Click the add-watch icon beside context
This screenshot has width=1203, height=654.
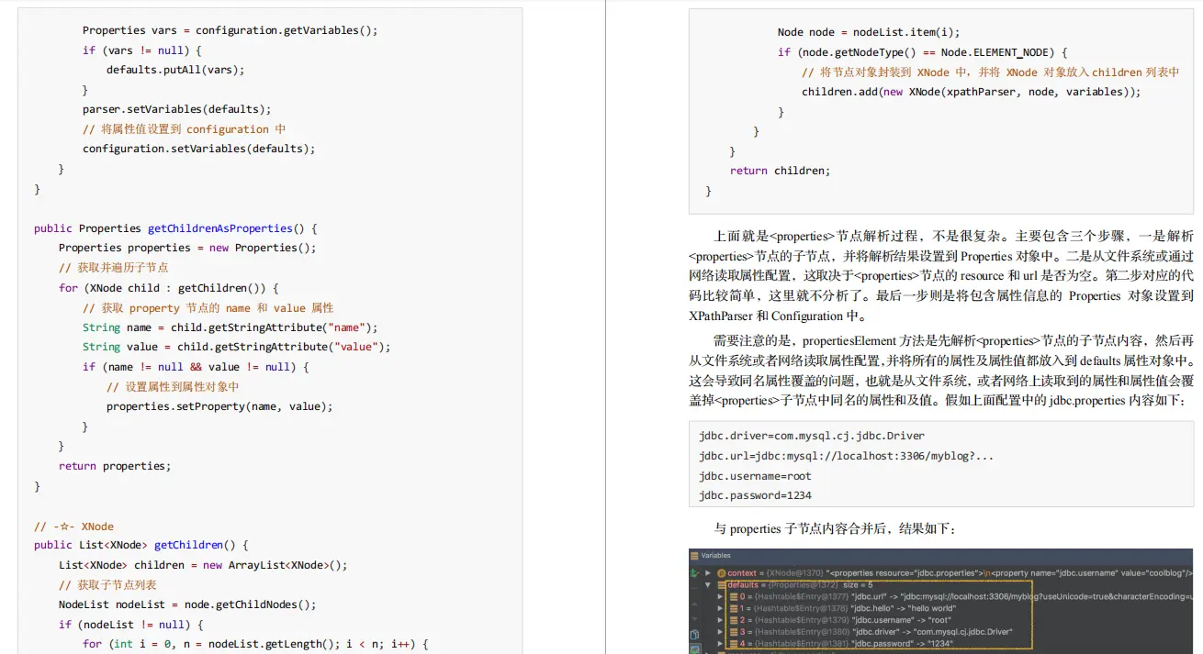point(693,573)
